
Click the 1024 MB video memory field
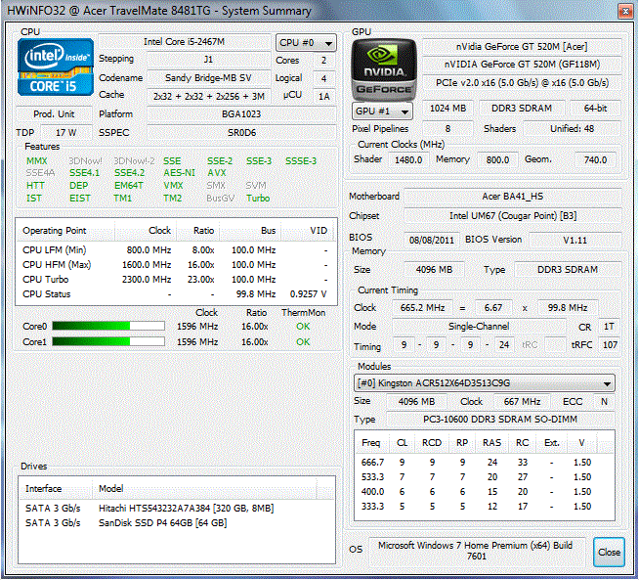coord(447,109)
